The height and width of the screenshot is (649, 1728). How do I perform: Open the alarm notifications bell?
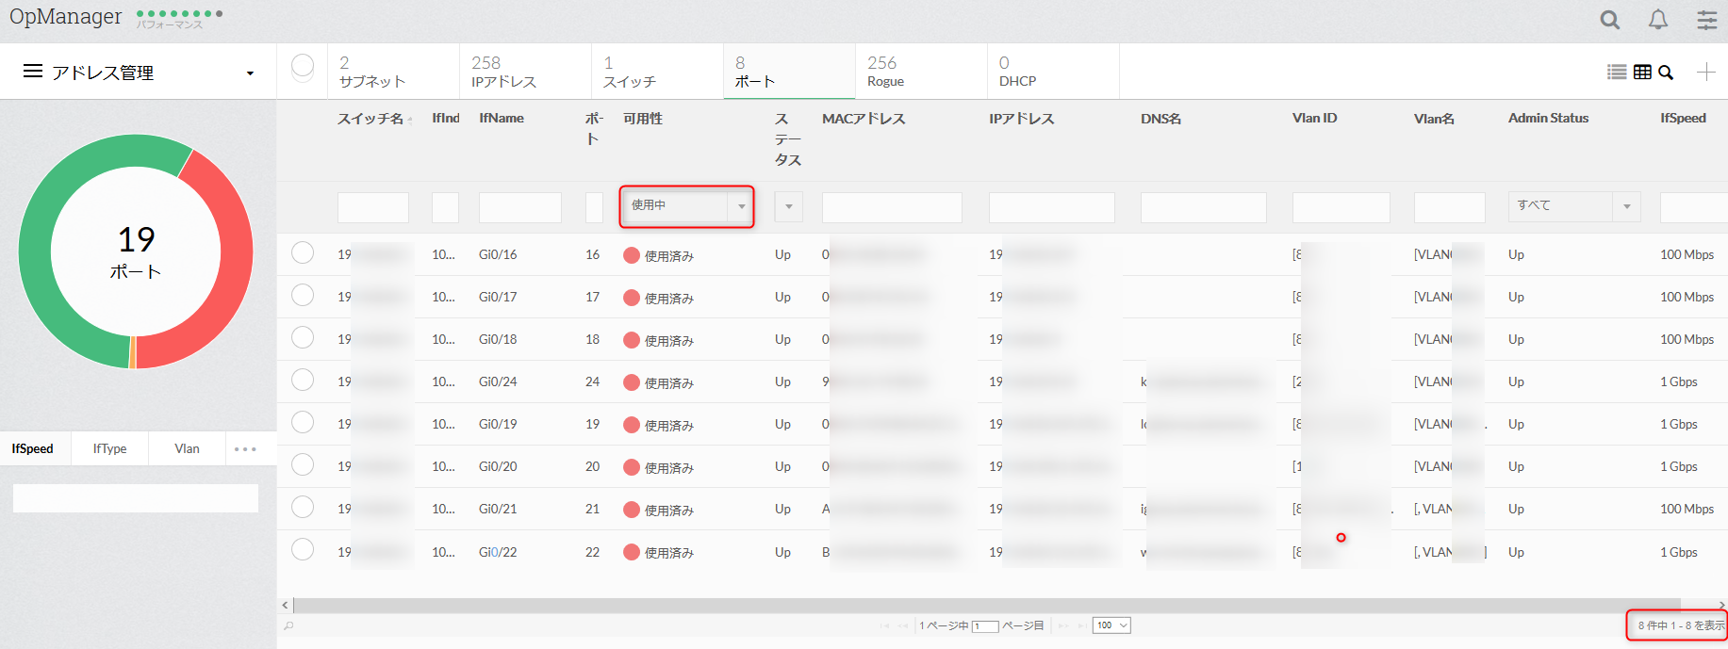(x=1658, y=20)
